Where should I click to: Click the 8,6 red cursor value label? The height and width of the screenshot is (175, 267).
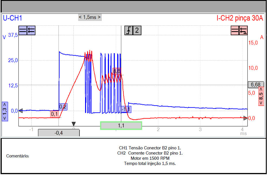pyautogui.click(x=117, y=71)
